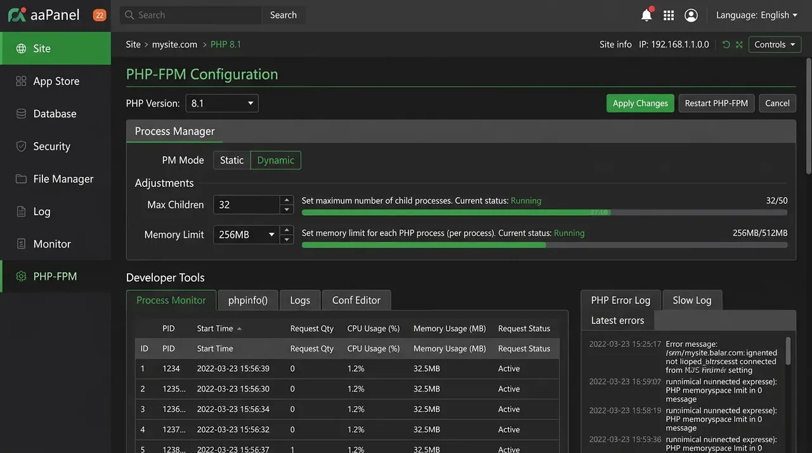Decrease Max Children with down arrow
This screenshot has width=812, height=453.
tap(287, 209)
